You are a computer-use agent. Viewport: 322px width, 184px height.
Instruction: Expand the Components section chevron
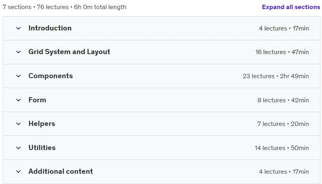coord(18,76)
